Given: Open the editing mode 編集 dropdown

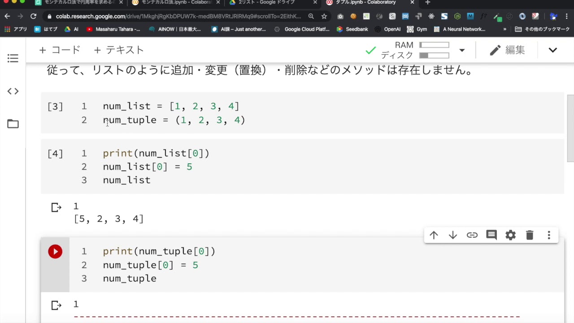Looking at the screenshot, I should pos(507,50).
